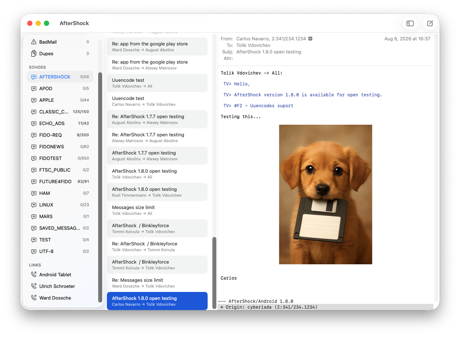Click the "LINKS" section header

click(35, 265)
